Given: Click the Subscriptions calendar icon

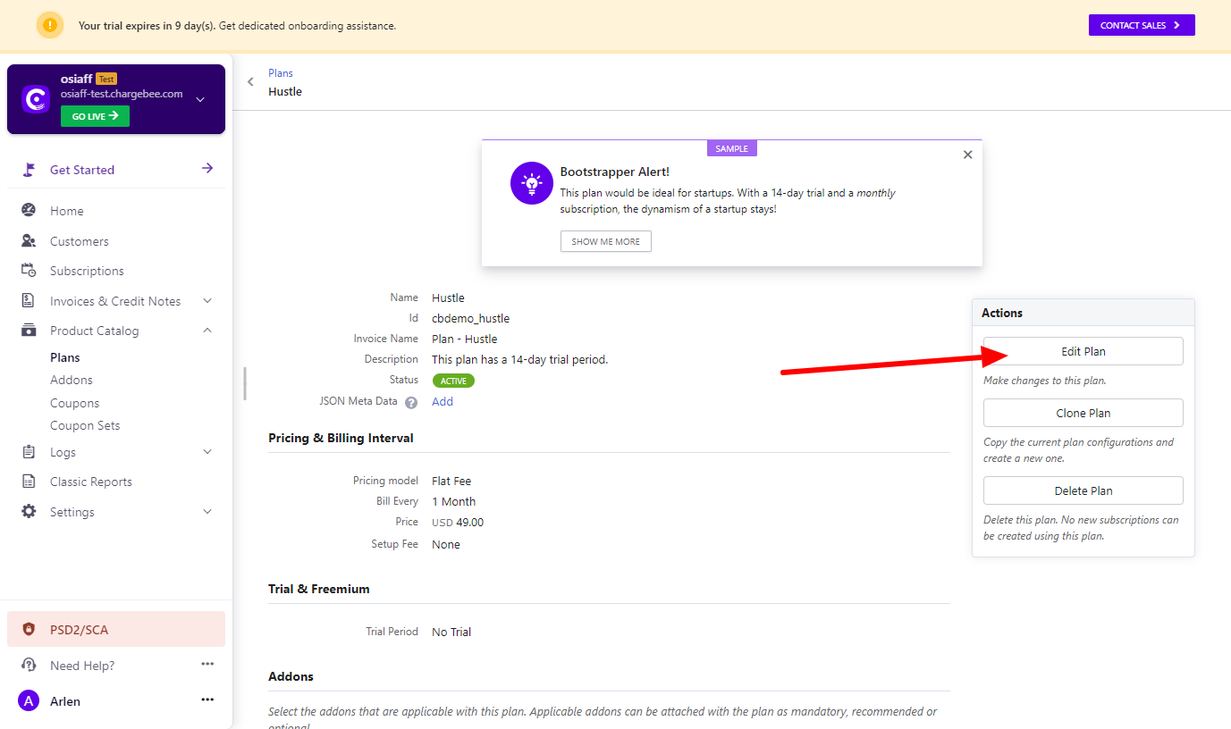Looking at the screenshot, I should pos(29,271).
